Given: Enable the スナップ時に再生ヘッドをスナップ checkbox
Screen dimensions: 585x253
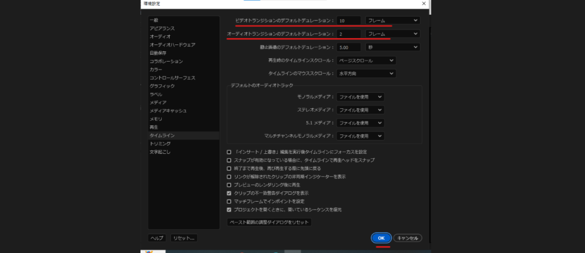Looking at the screenshot, I should click(229, 161).
